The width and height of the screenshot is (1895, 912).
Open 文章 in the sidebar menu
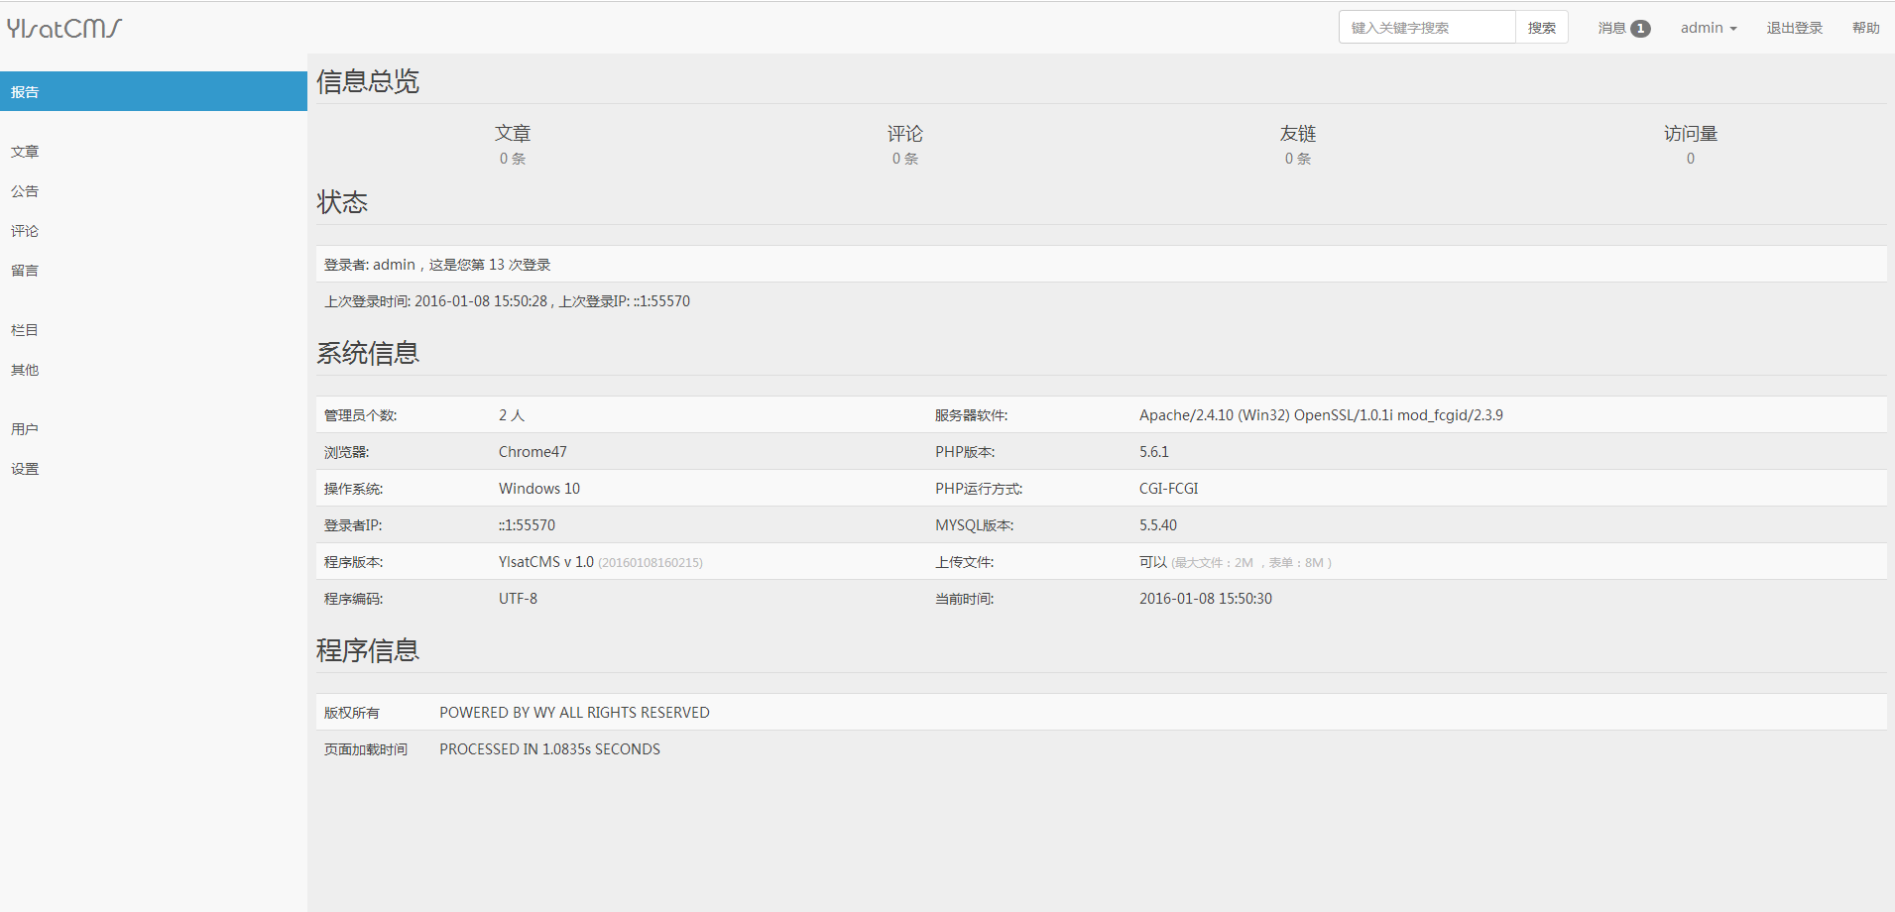tap(154, 151)
